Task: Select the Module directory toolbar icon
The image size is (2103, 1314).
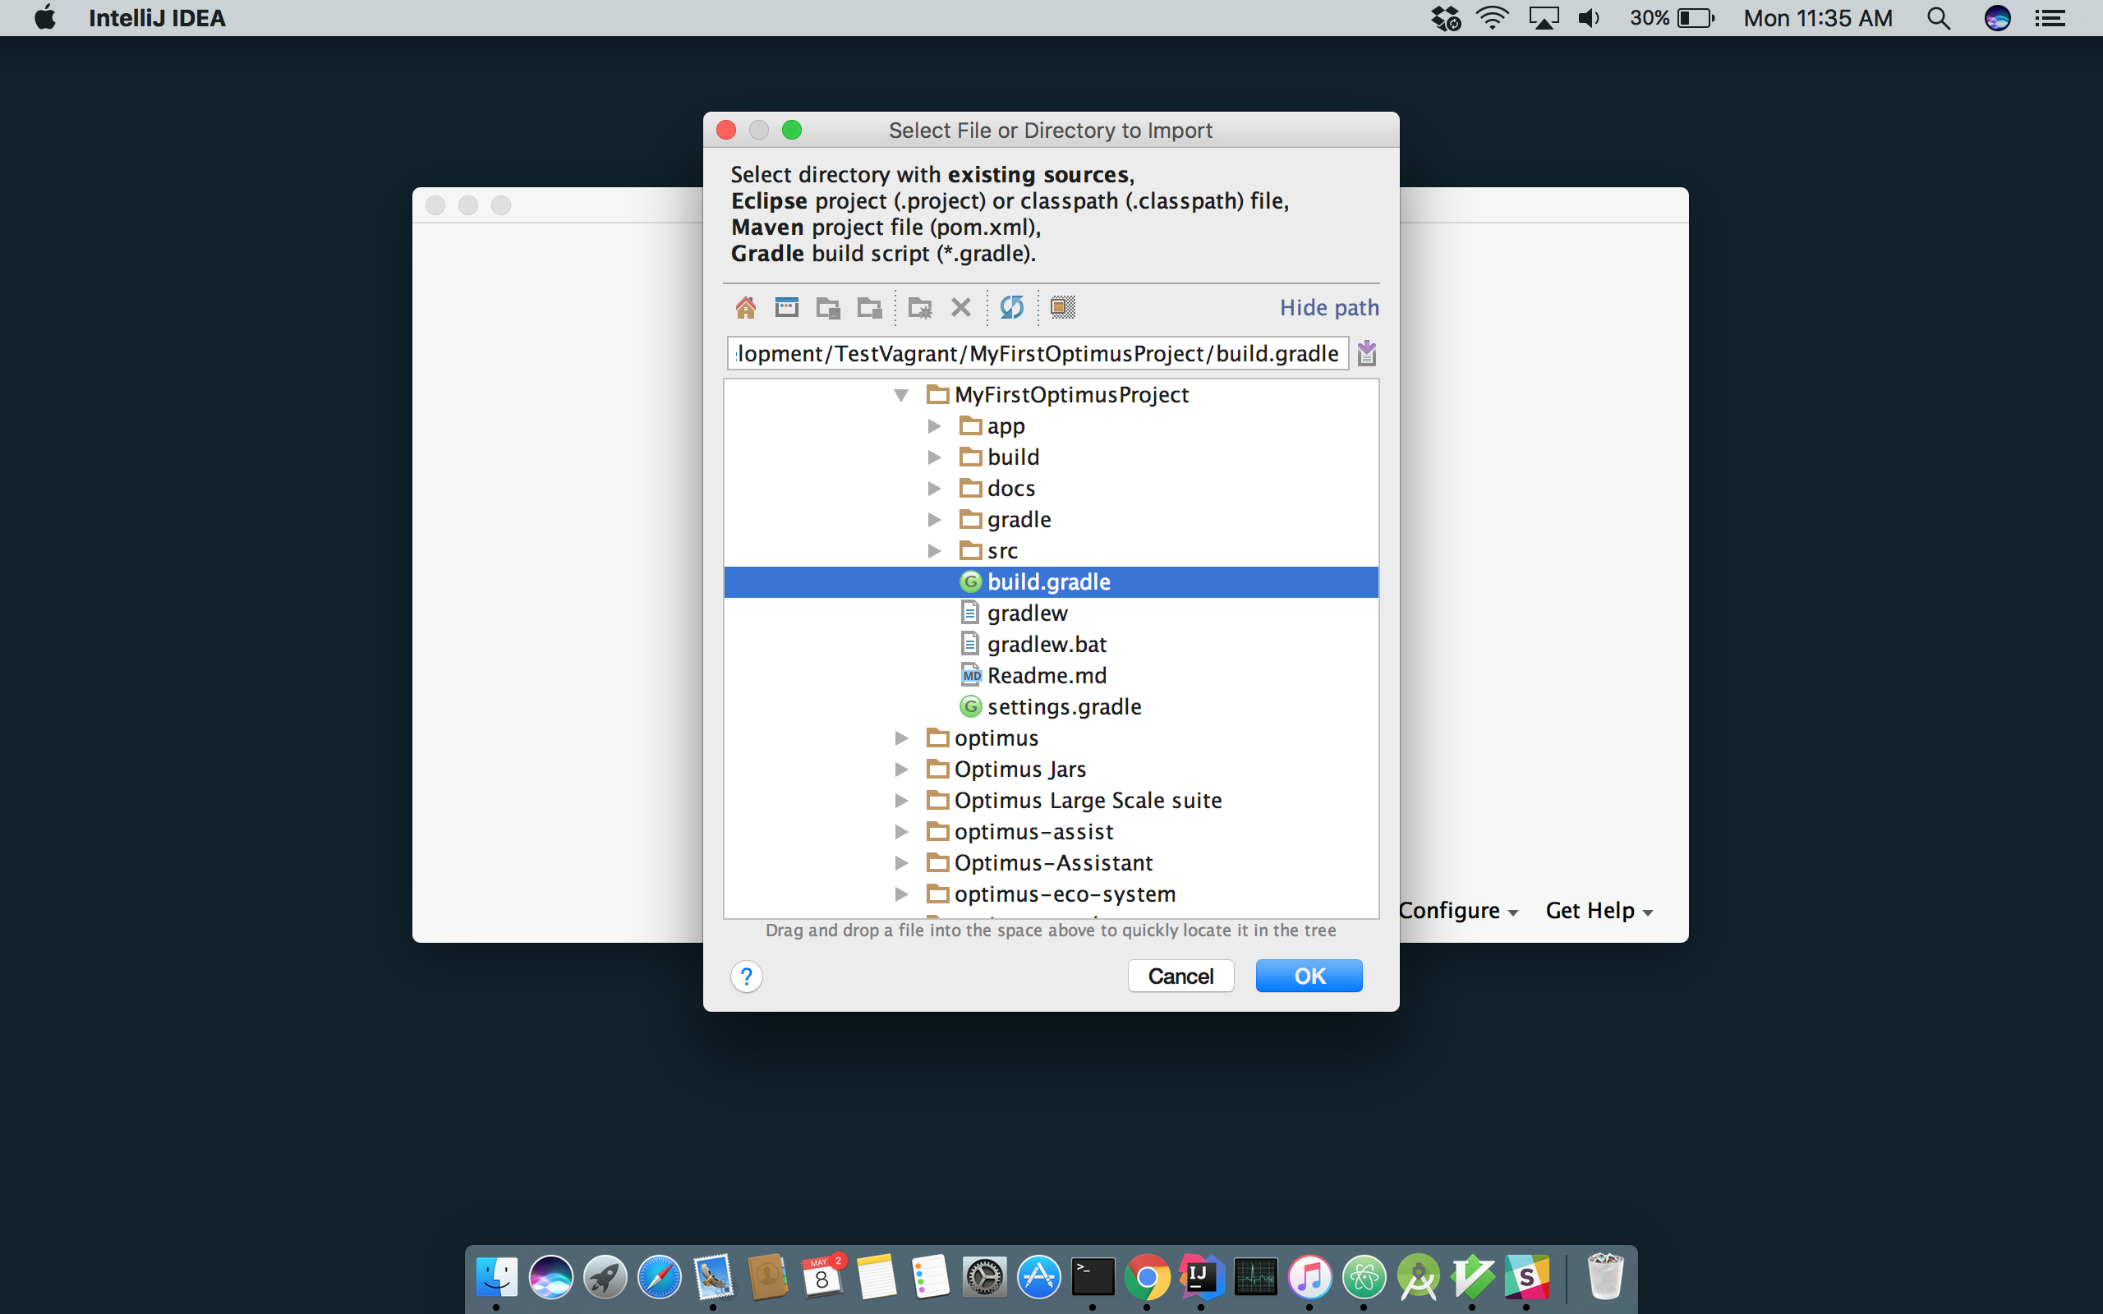Action: (x=870, y=308)
